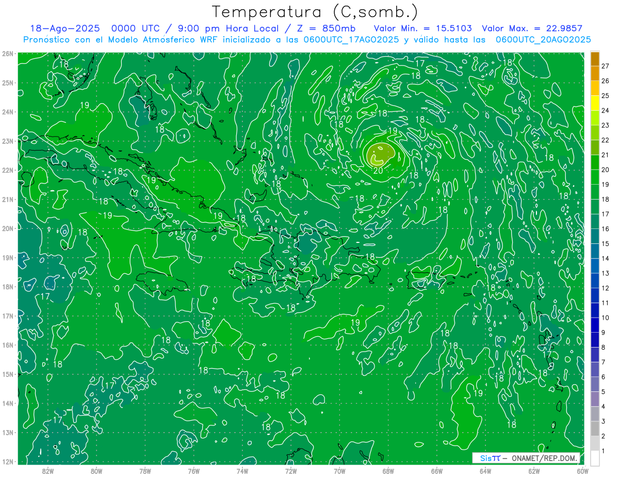Click the "76W" longitude label
This screenshot has height=478, width=619.
point(193,471)
